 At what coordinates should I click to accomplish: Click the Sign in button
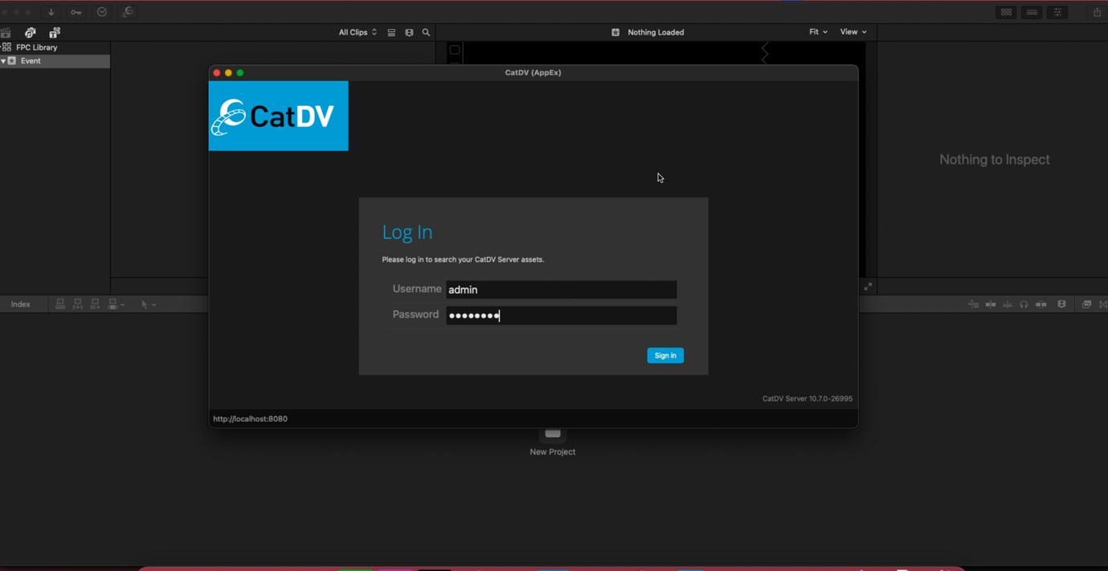click(x=665, y=355)
